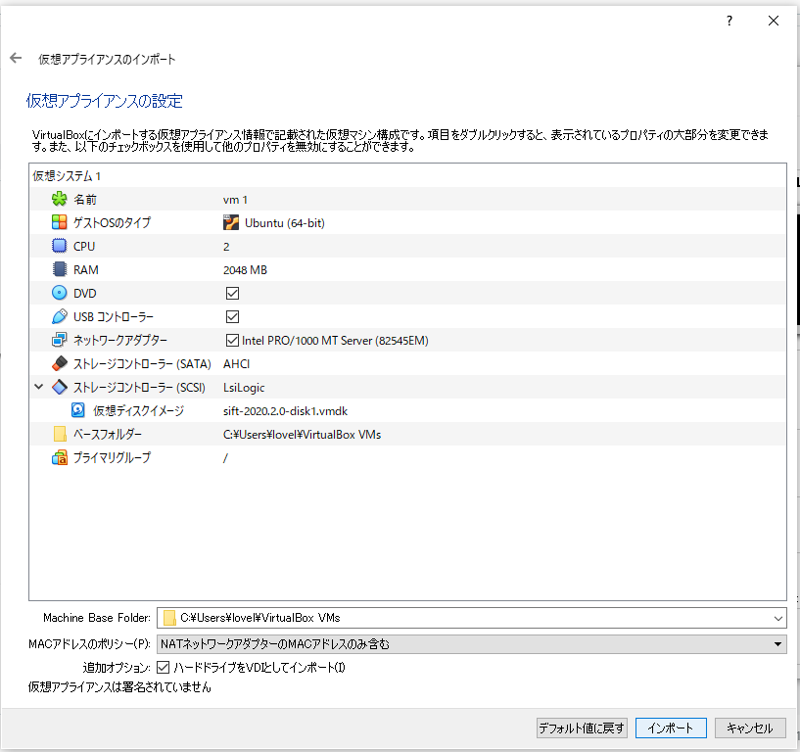The height and width of the screenshot is (752, 800).
Task: Click the CPU chip icon
Action: [x=59, y=246]
